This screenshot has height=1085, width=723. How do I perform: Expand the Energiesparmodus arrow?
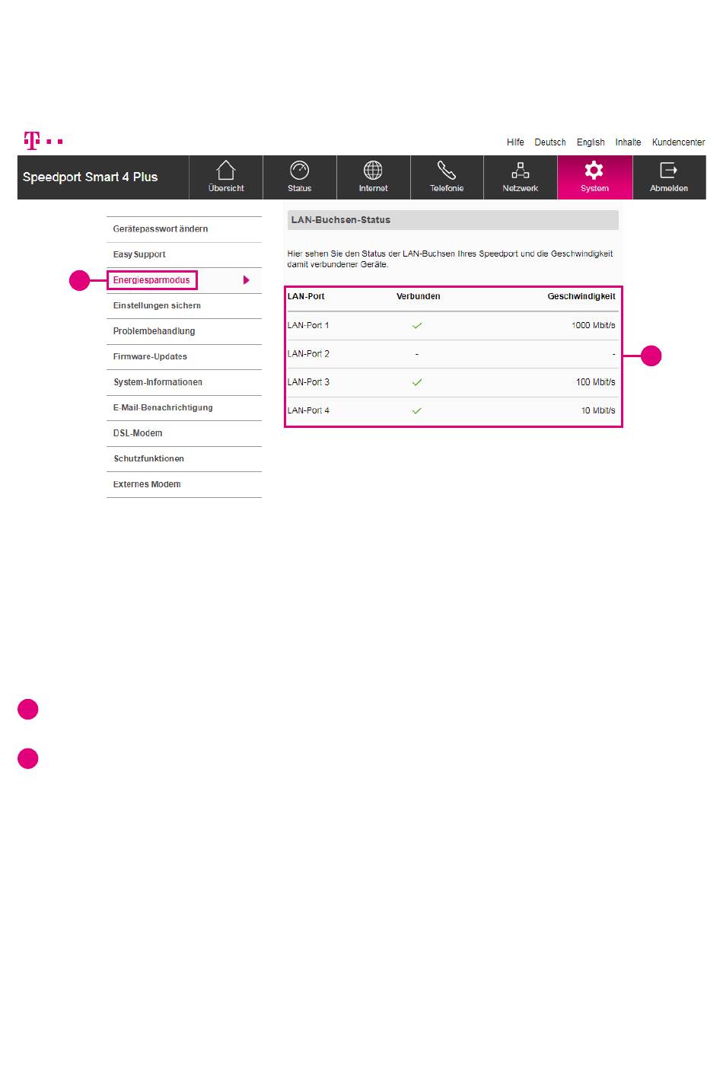(246, 280)
